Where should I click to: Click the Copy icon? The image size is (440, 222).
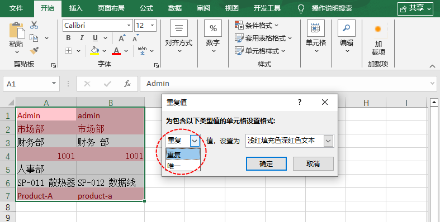point(34,38)
